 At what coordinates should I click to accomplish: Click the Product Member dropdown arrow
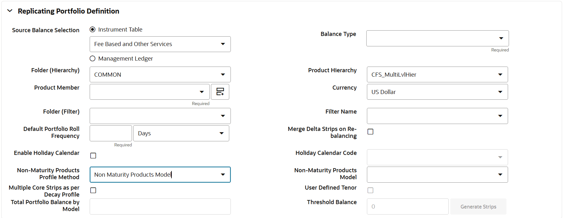(202, 92)
